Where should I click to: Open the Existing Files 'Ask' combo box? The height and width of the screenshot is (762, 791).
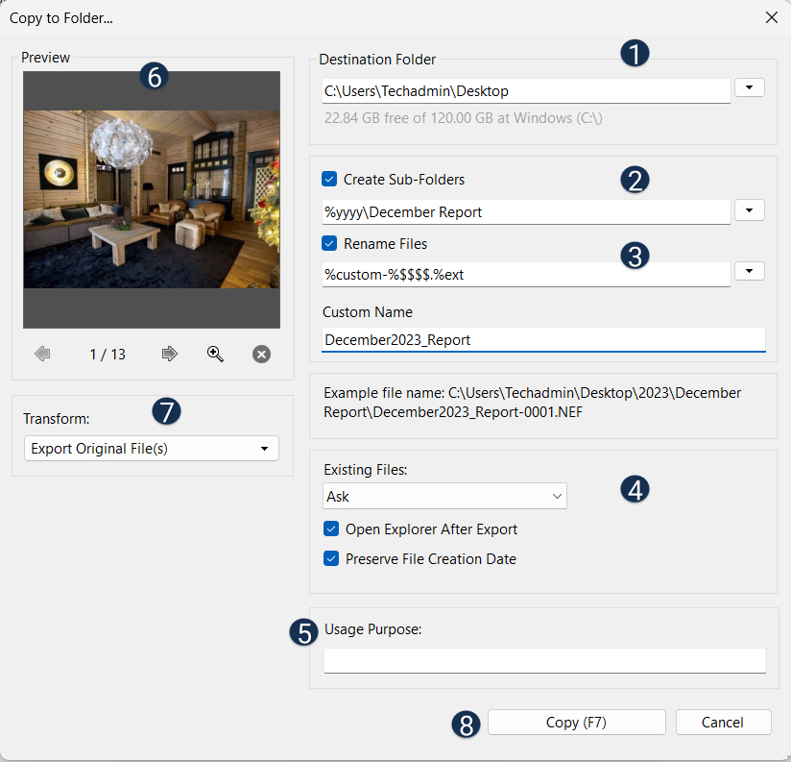tap(445, 497)
